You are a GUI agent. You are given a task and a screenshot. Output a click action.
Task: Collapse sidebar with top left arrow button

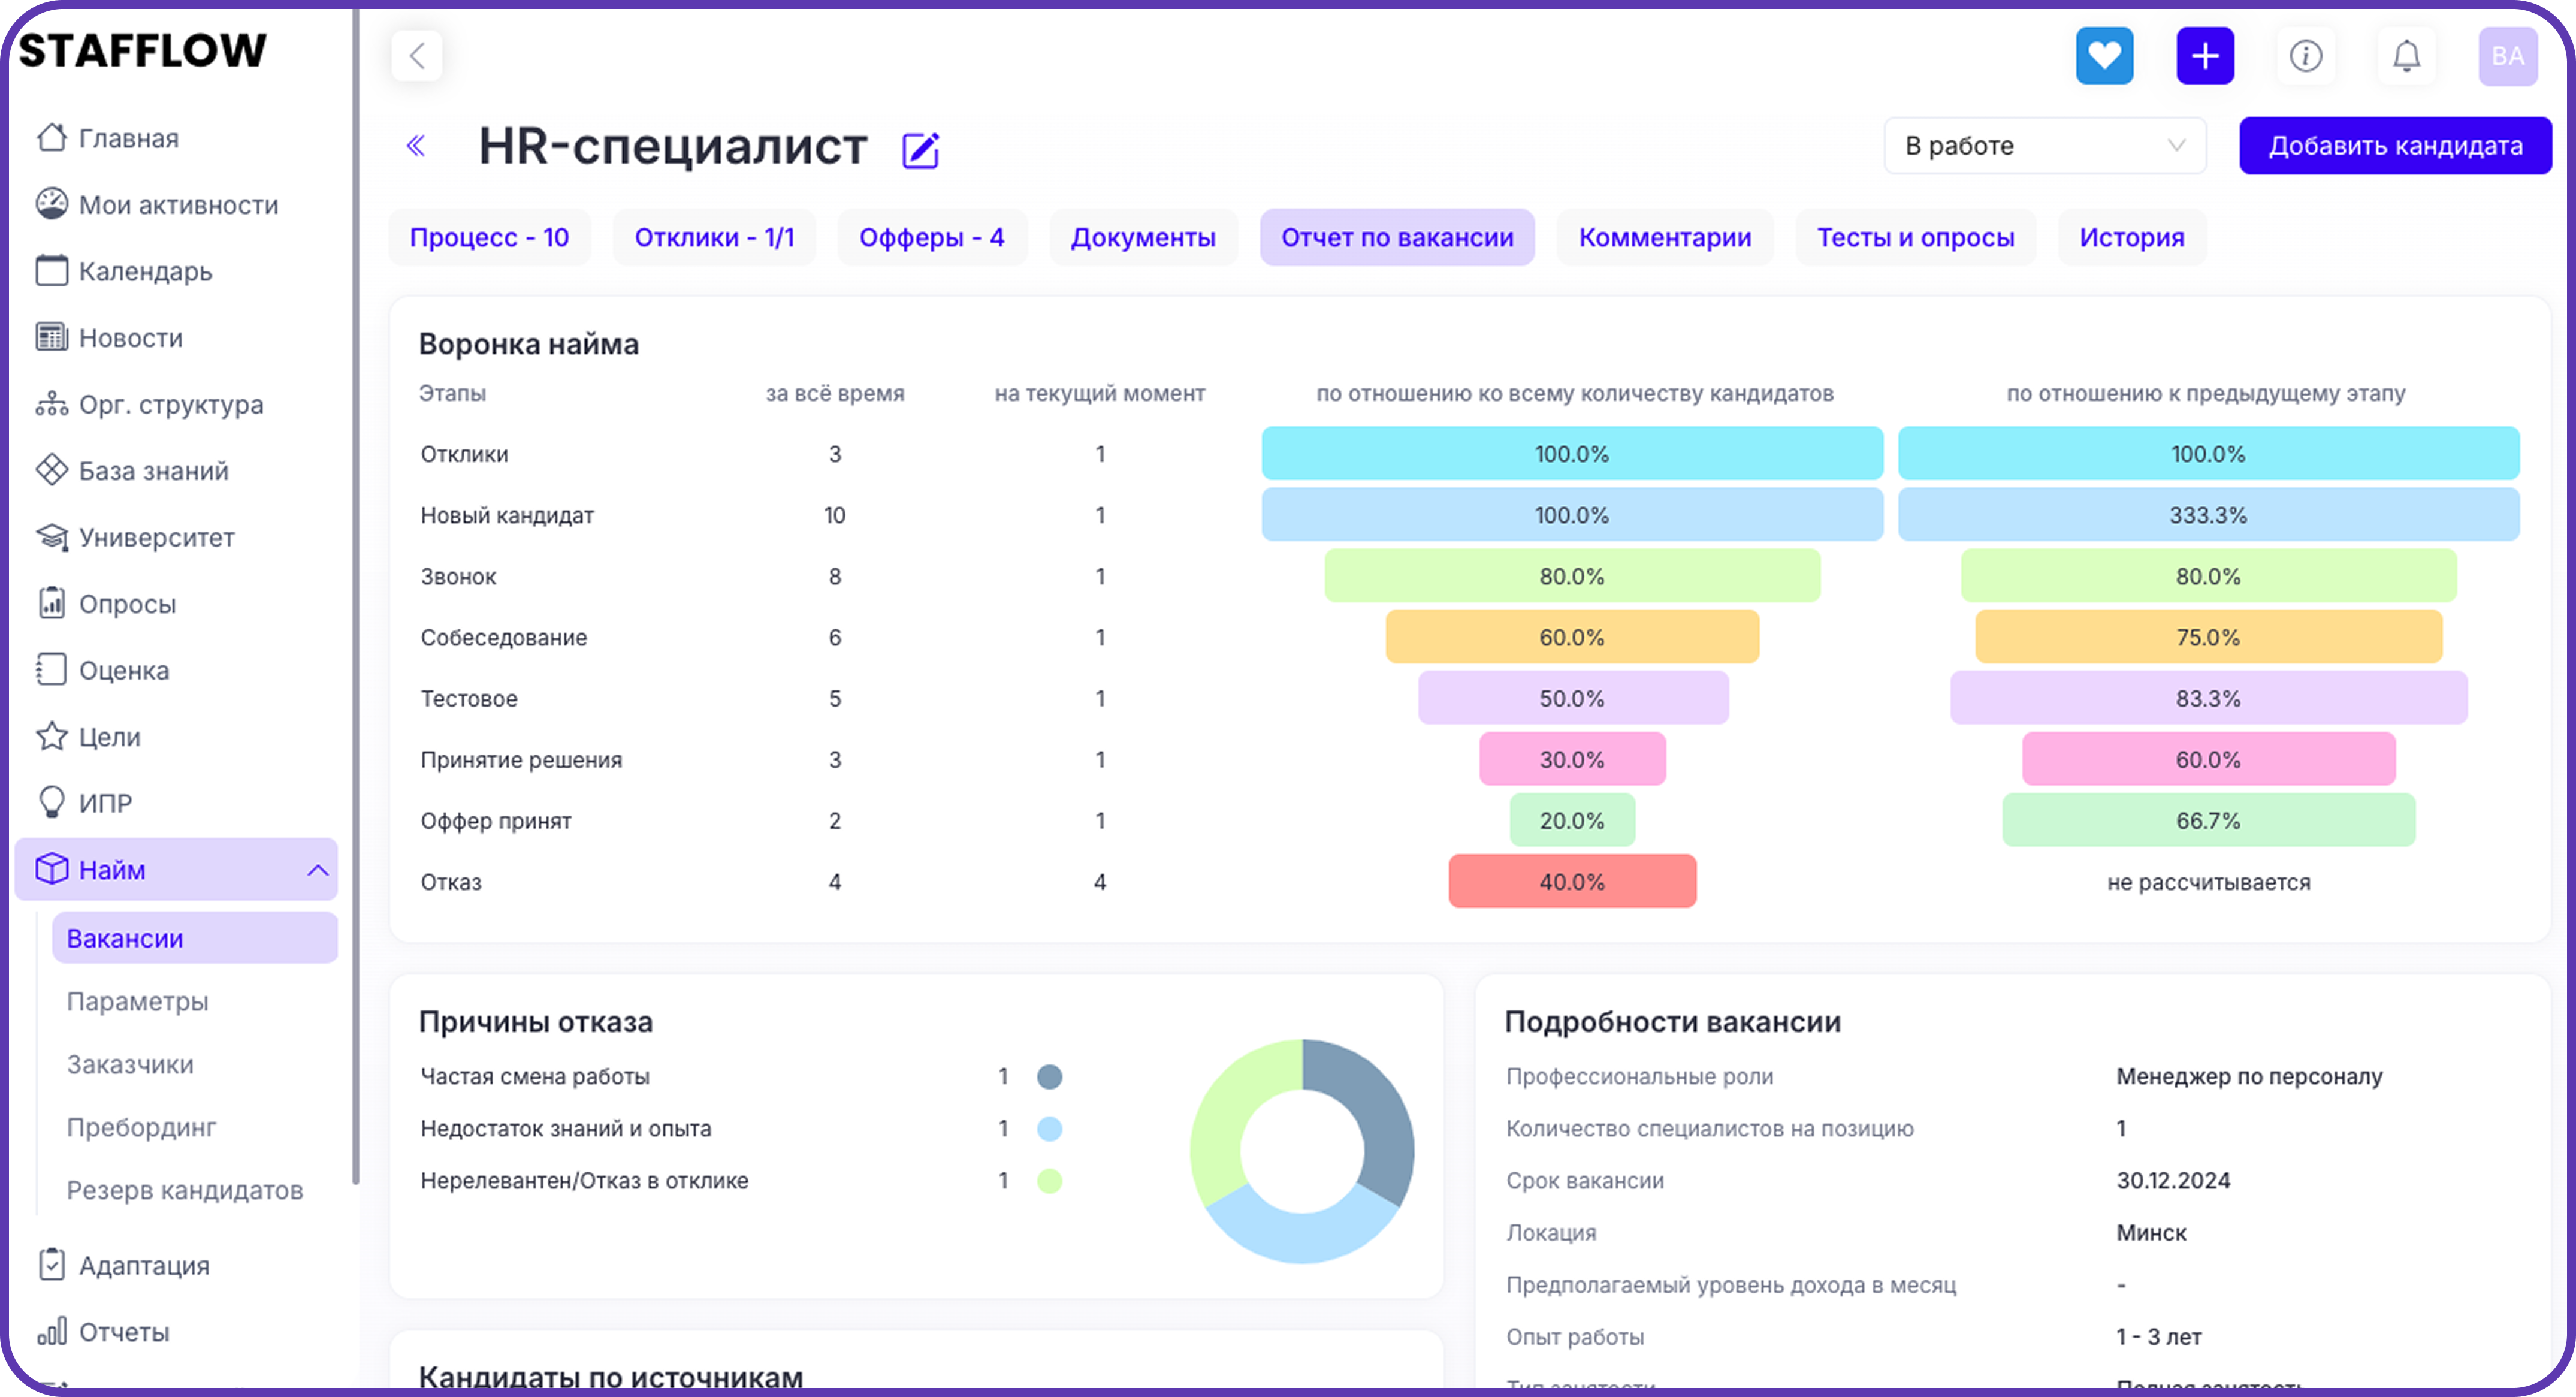417,56
